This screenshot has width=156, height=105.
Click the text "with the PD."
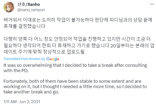[16, 71]
